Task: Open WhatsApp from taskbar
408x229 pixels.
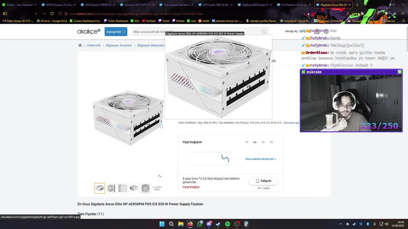Action: [x=200, y=224]
